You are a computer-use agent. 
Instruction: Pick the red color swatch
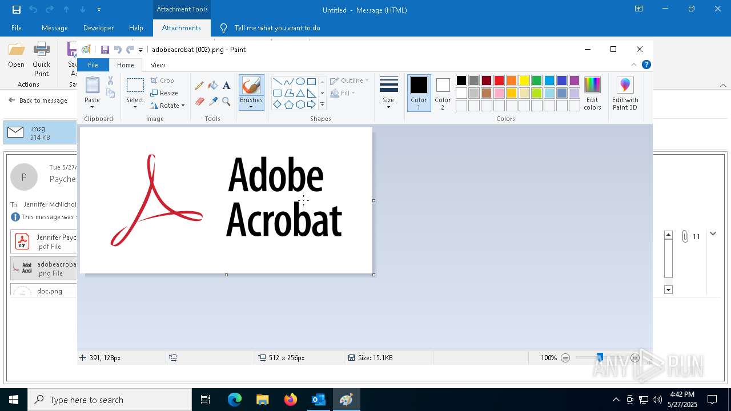[499, 80]
